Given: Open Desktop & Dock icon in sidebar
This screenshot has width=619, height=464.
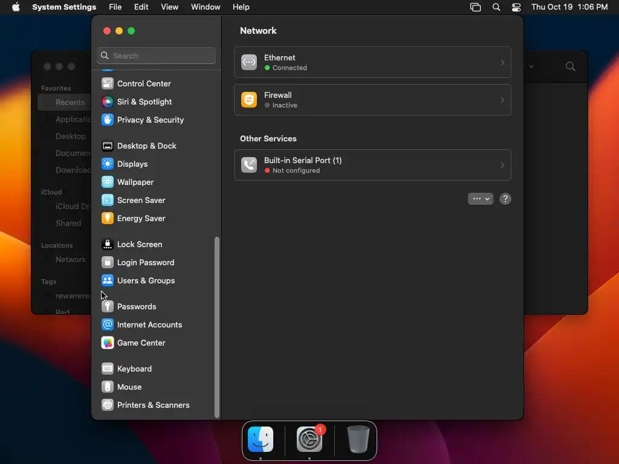Looking at the screenshot, I should coord(108,146).
